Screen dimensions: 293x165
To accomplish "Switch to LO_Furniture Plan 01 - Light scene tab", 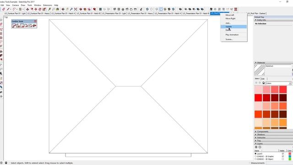I will [15, 13].
